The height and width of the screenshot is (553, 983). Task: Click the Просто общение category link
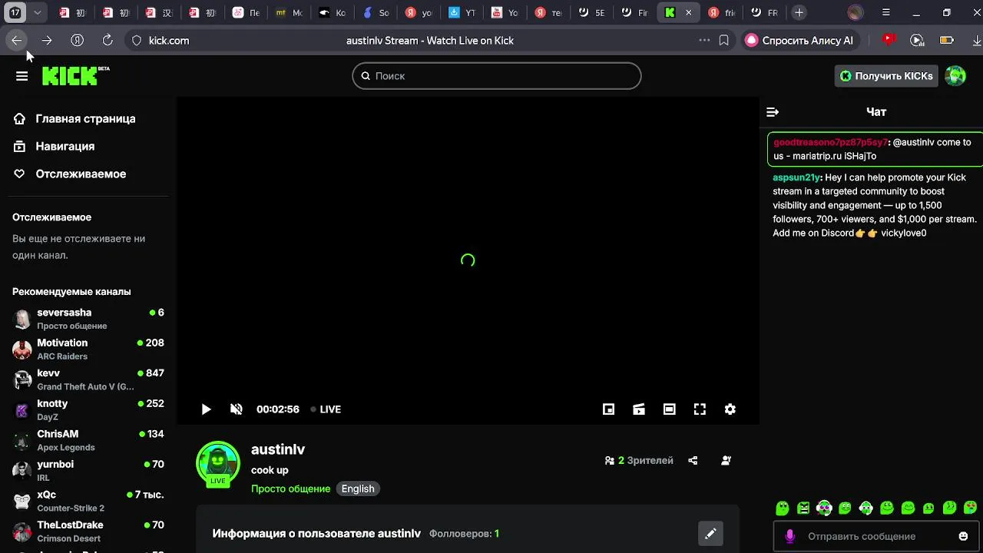click(x=290, y=488)
